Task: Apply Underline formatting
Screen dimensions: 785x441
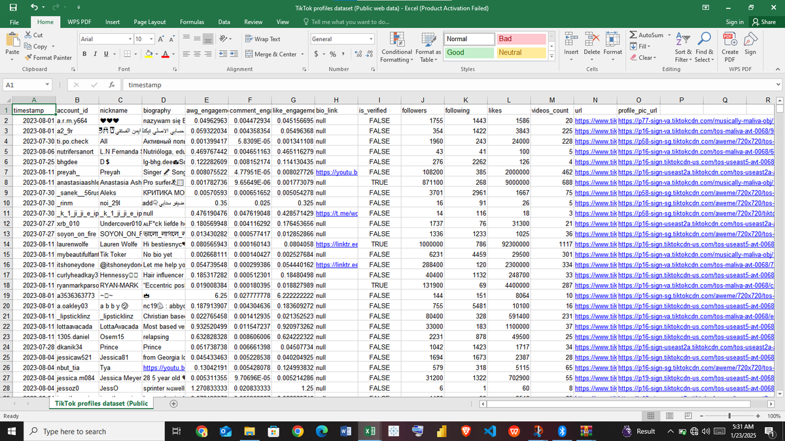Action: 105,54
